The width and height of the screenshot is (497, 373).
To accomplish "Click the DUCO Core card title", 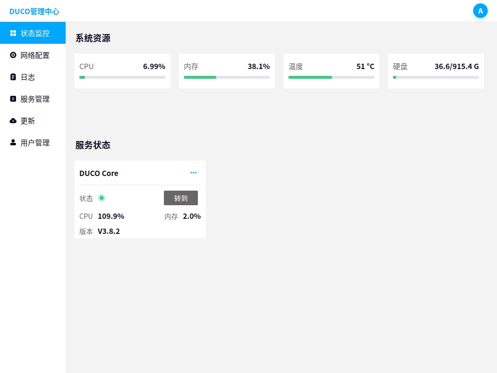I will [x=99, y=173].
